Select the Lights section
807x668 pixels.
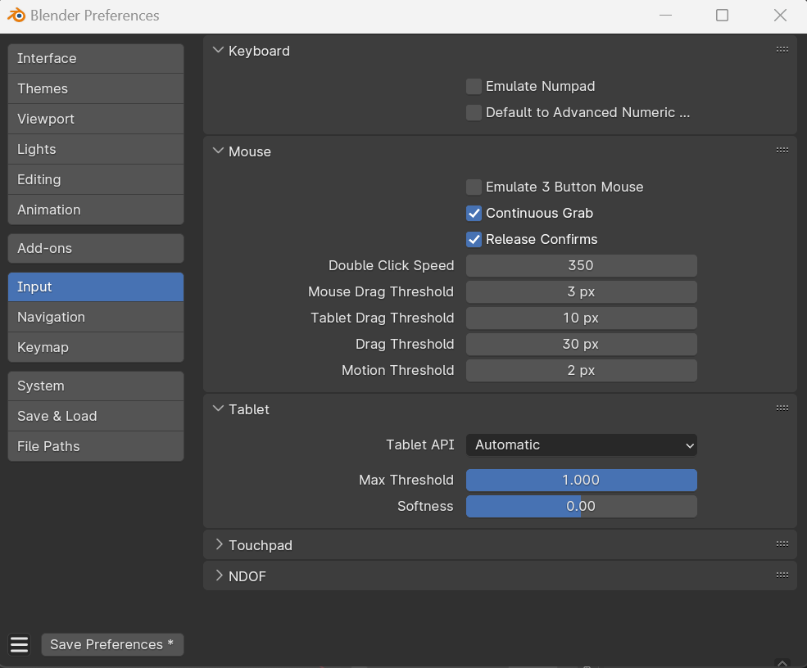pyautogui.click(x=96, y=149)
